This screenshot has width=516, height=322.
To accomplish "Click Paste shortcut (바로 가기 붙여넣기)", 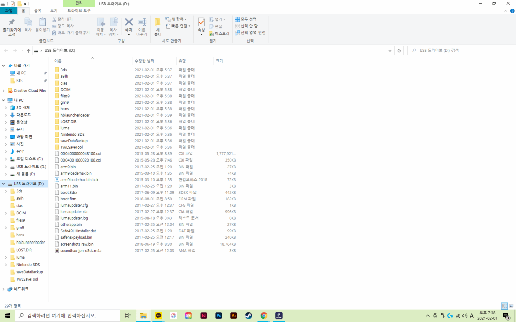I will click(71, 33).
